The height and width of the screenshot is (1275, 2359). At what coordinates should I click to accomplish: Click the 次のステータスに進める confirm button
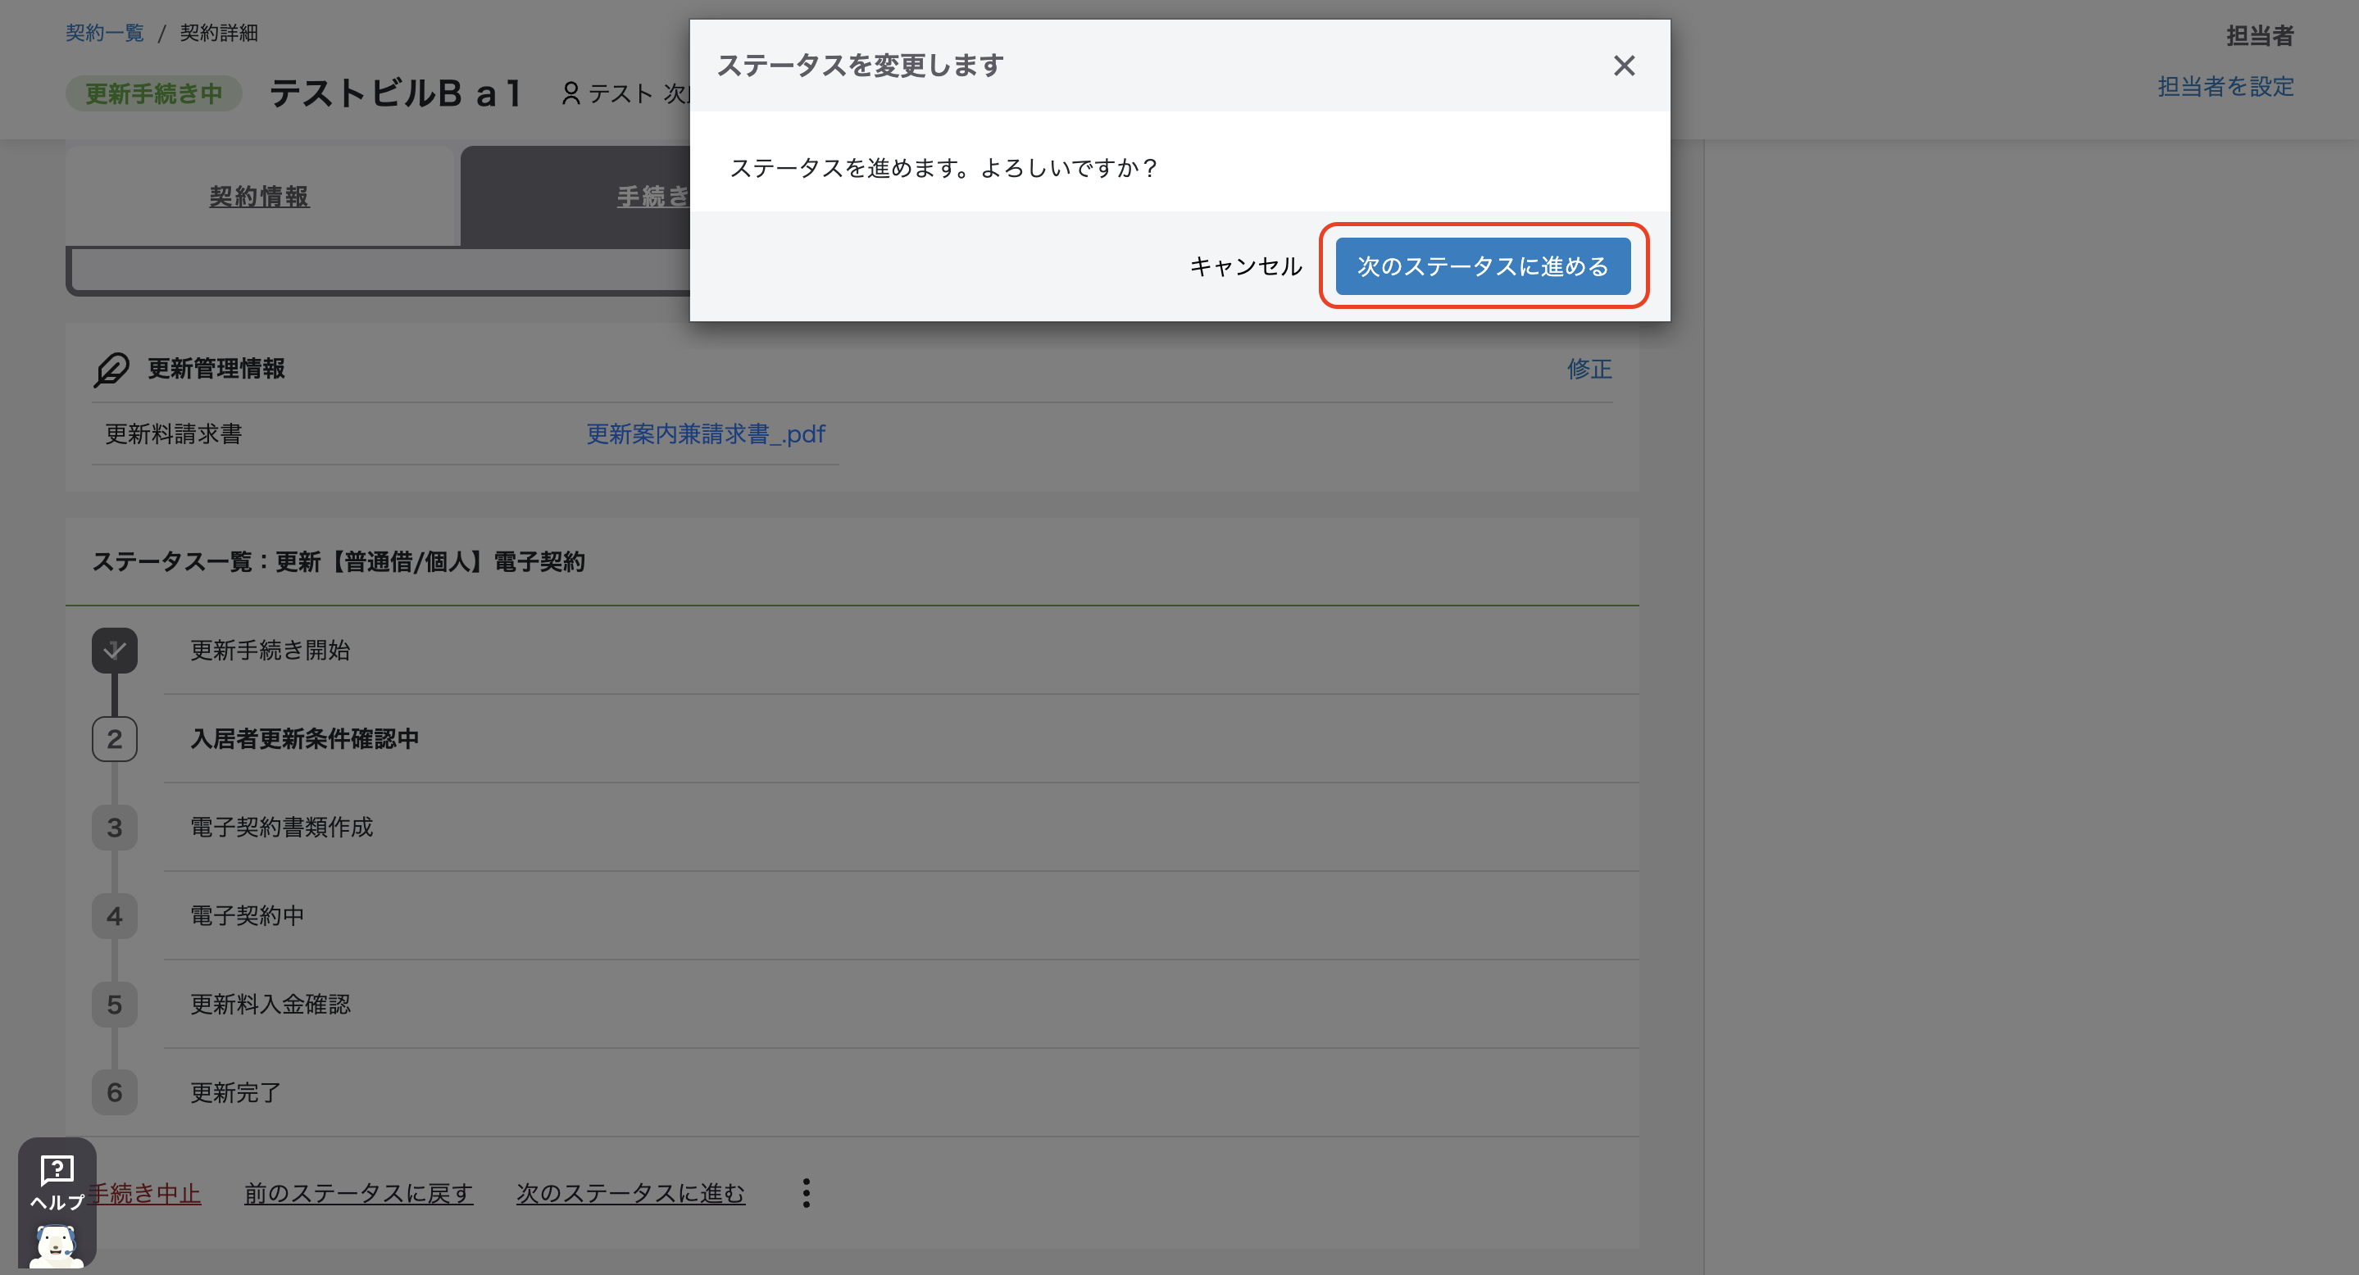pos(1483,266)
